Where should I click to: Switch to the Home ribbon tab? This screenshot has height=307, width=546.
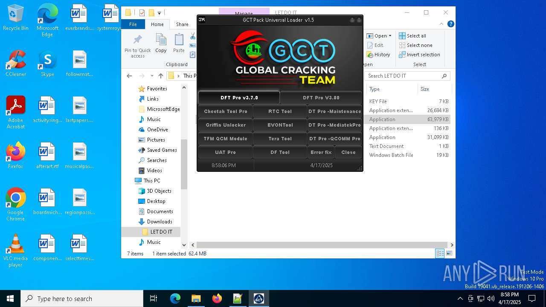157,24
